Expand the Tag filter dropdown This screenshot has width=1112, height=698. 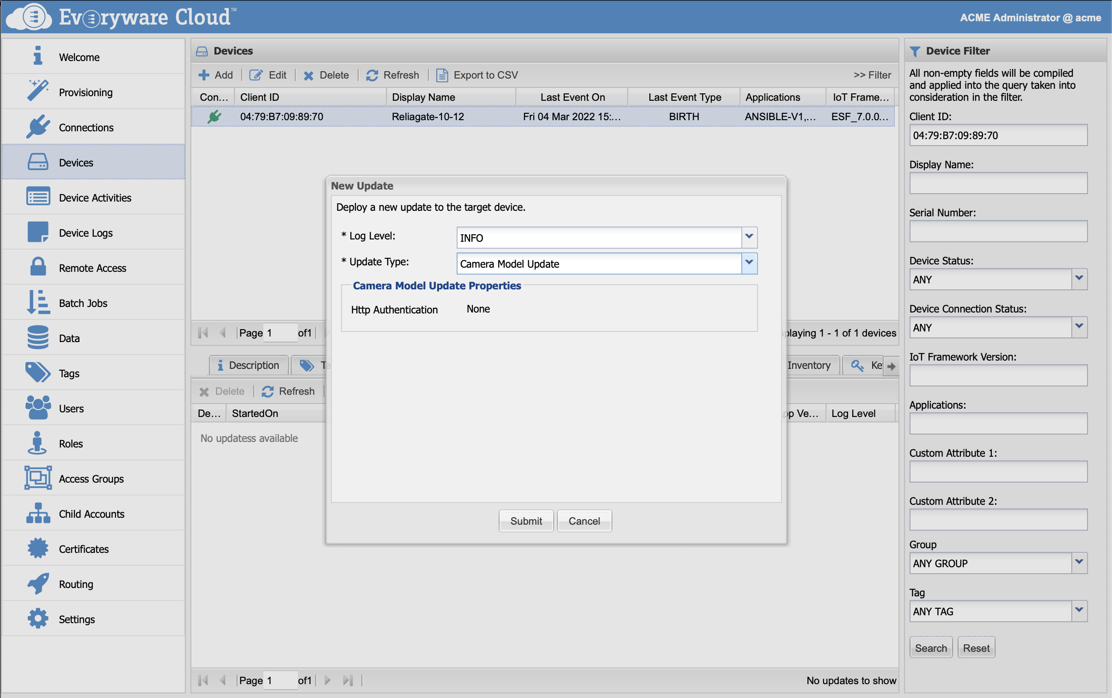(x=1079, y=611)
